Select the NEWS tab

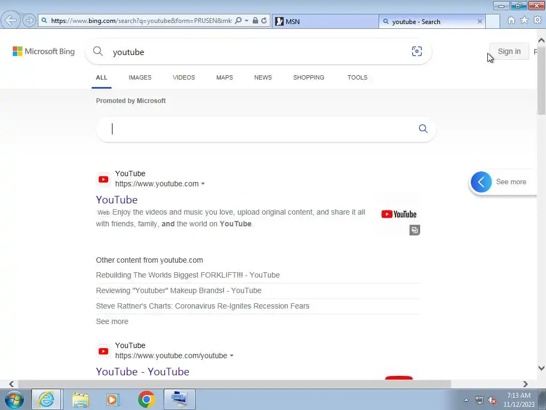click(x=263, y=77)
